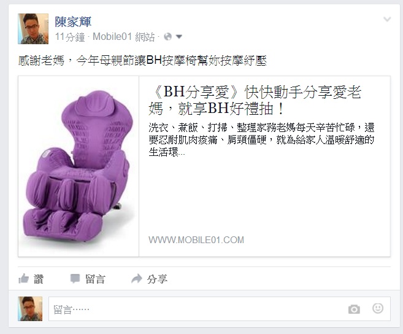Click the author profile picture at top
403x334 pixels.
33,29
